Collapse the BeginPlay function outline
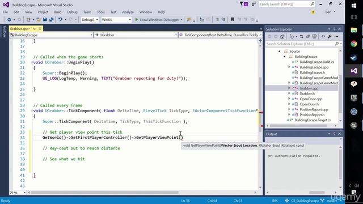363x204 pixels. pyautogui.click(x=32, y=62)
